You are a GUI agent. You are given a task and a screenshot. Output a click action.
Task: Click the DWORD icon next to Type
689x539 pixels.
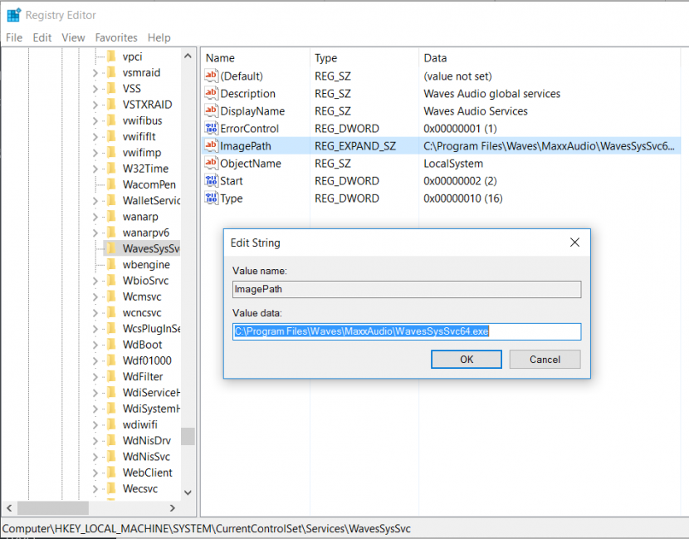pos(210,198)
